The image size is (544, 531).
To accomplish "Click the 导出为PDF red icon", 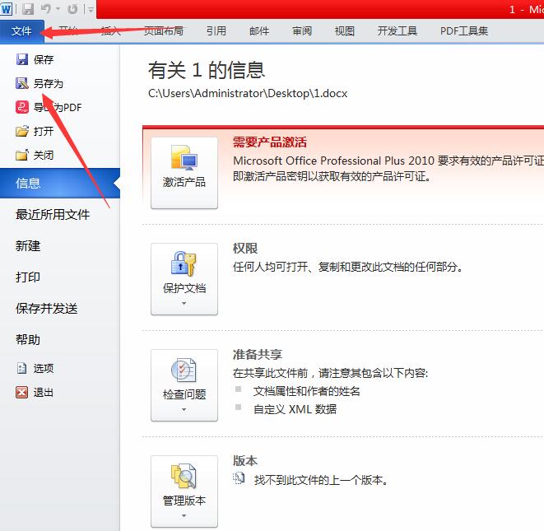I will pos(22,107).
